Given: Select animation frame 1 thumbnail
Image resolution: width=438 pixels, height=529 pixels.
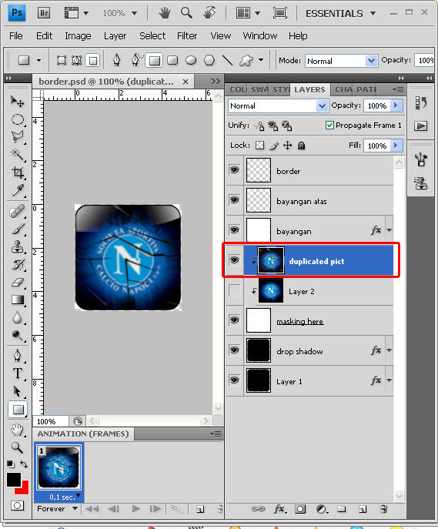Looking at the screenshot, I should (x=59, y=467).
